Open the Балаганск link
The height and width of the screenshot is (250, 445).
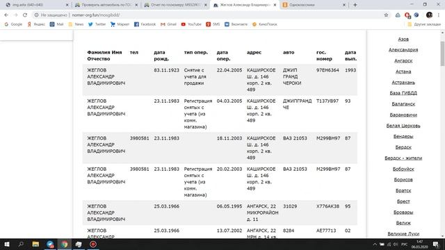click(403, 104)
